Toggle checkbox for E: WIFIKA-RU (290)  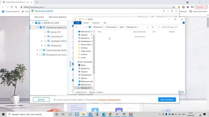tap(36, 23)
